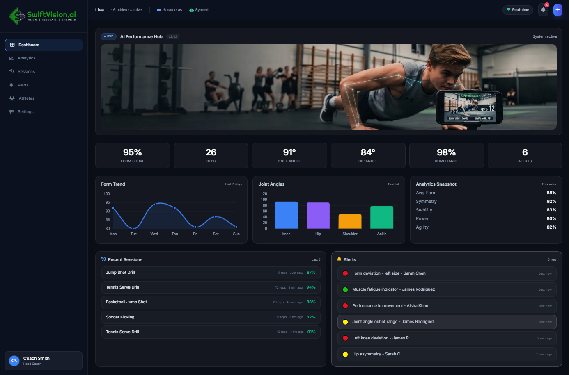Screen dimensions: 569x375
Task: Open the Hip asymmetry alert for Sarah C.
Action: pos(447,354)
